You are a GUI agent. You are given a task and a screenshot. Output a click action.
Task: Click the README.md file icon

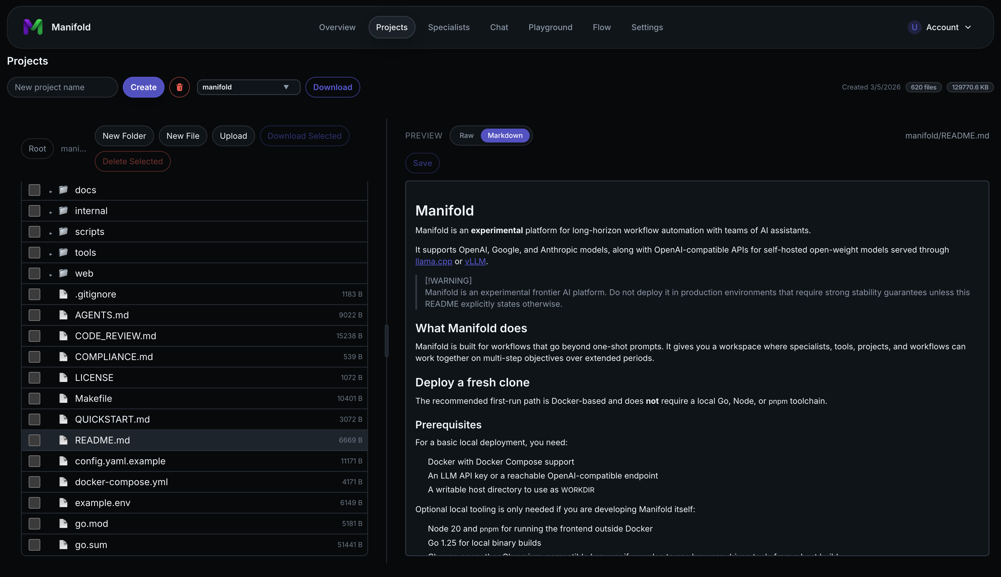[x=63, y=440]
